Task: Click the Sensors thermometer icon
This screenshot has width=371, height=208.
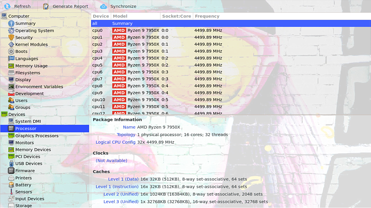Action: 11,192
